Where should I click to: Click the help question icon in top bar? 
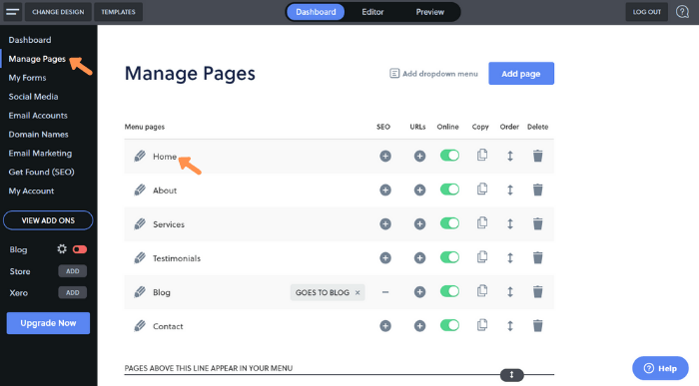(x=682, y=12)
